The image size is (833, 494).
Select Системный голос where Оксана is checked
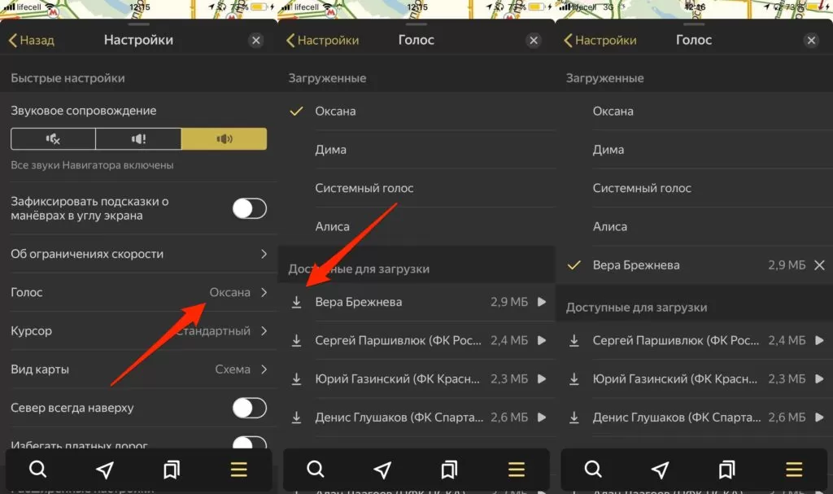tap(364, 188)
